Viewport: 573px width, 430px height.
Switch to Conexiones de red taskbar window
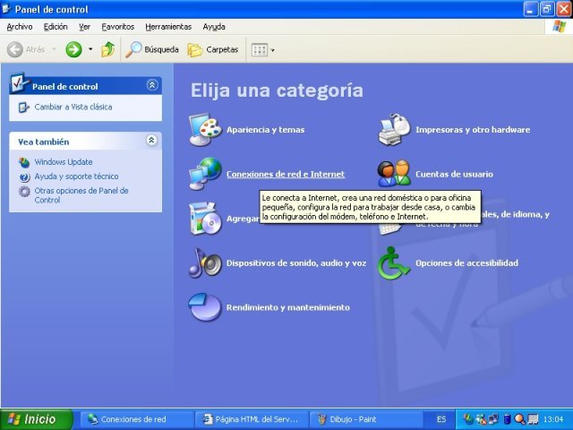(137, 419)
